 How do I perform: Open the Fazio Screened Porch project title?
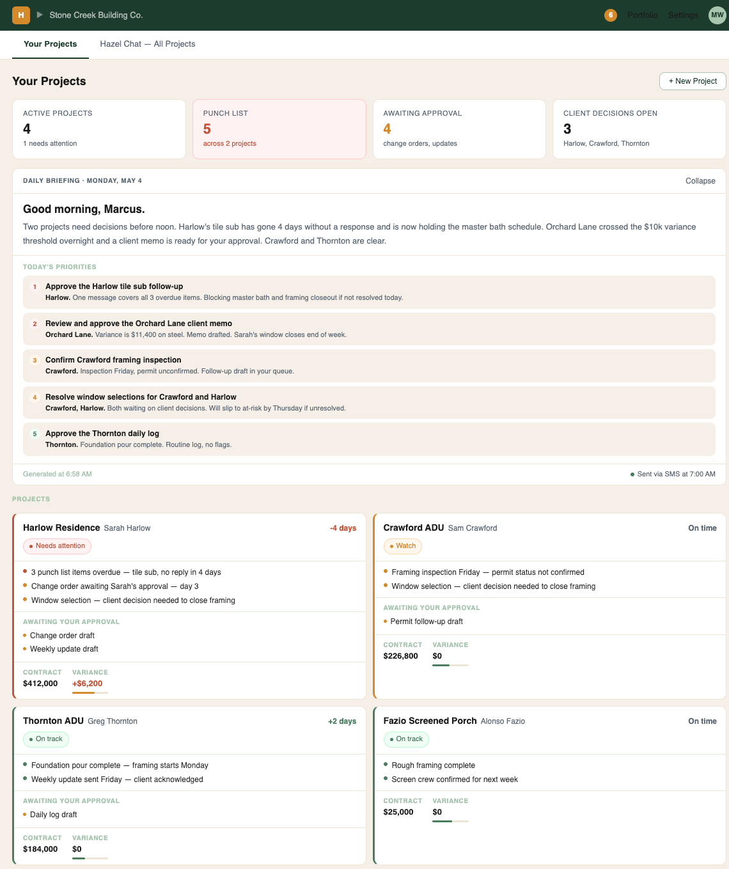(x=430, y=721)
